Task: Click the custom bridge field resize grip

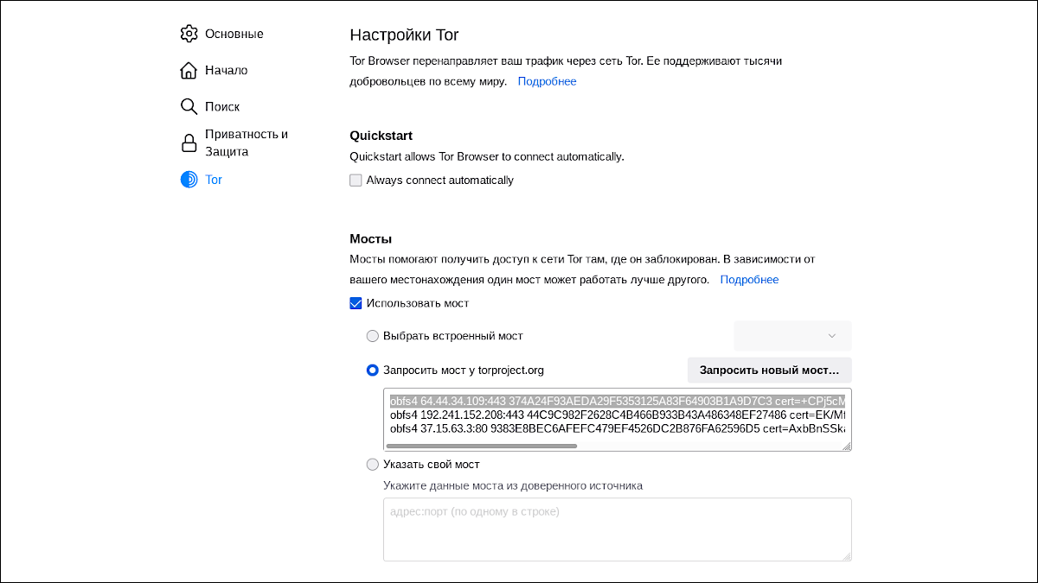Action: click(x=847, y=556)
